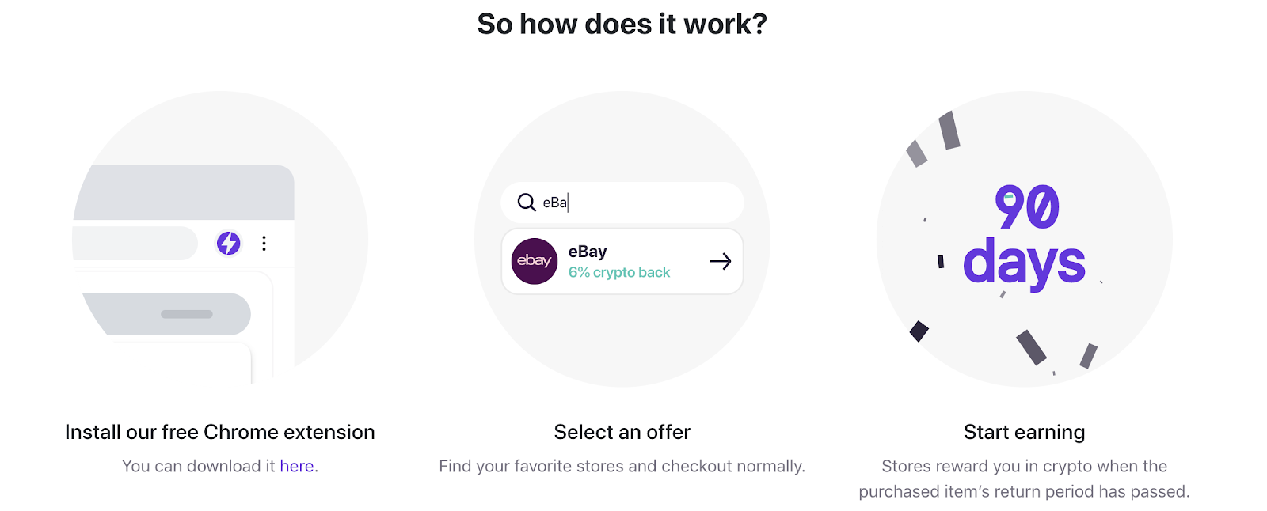Click the 'Start earning' heading
Image resolution: width=1267 pixels, height=511 pixels.
tap(1024, 433)
